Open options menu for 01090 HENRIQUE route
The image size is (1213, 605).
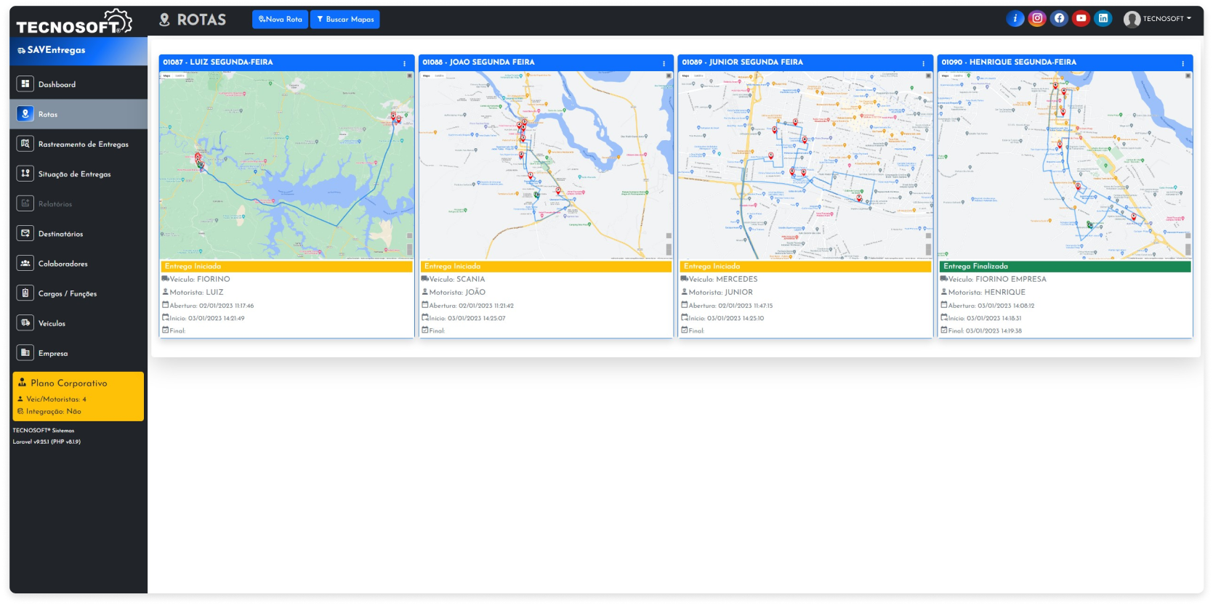click(1183, 63)
